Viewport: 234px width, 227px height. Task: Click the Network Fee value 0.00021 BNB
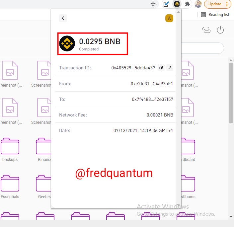(160, 115)
